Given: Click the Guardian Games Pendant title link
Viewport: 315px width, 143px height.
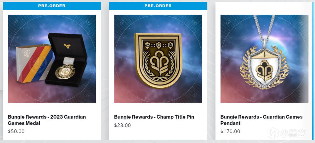Looking at the screenshot, I should coord(261,120).
